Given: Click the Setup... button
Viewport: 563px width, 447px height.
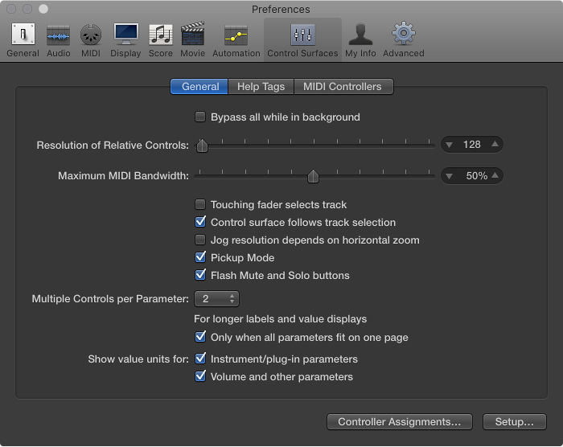Looking at the screenshot, I should (x=515, y=421).
